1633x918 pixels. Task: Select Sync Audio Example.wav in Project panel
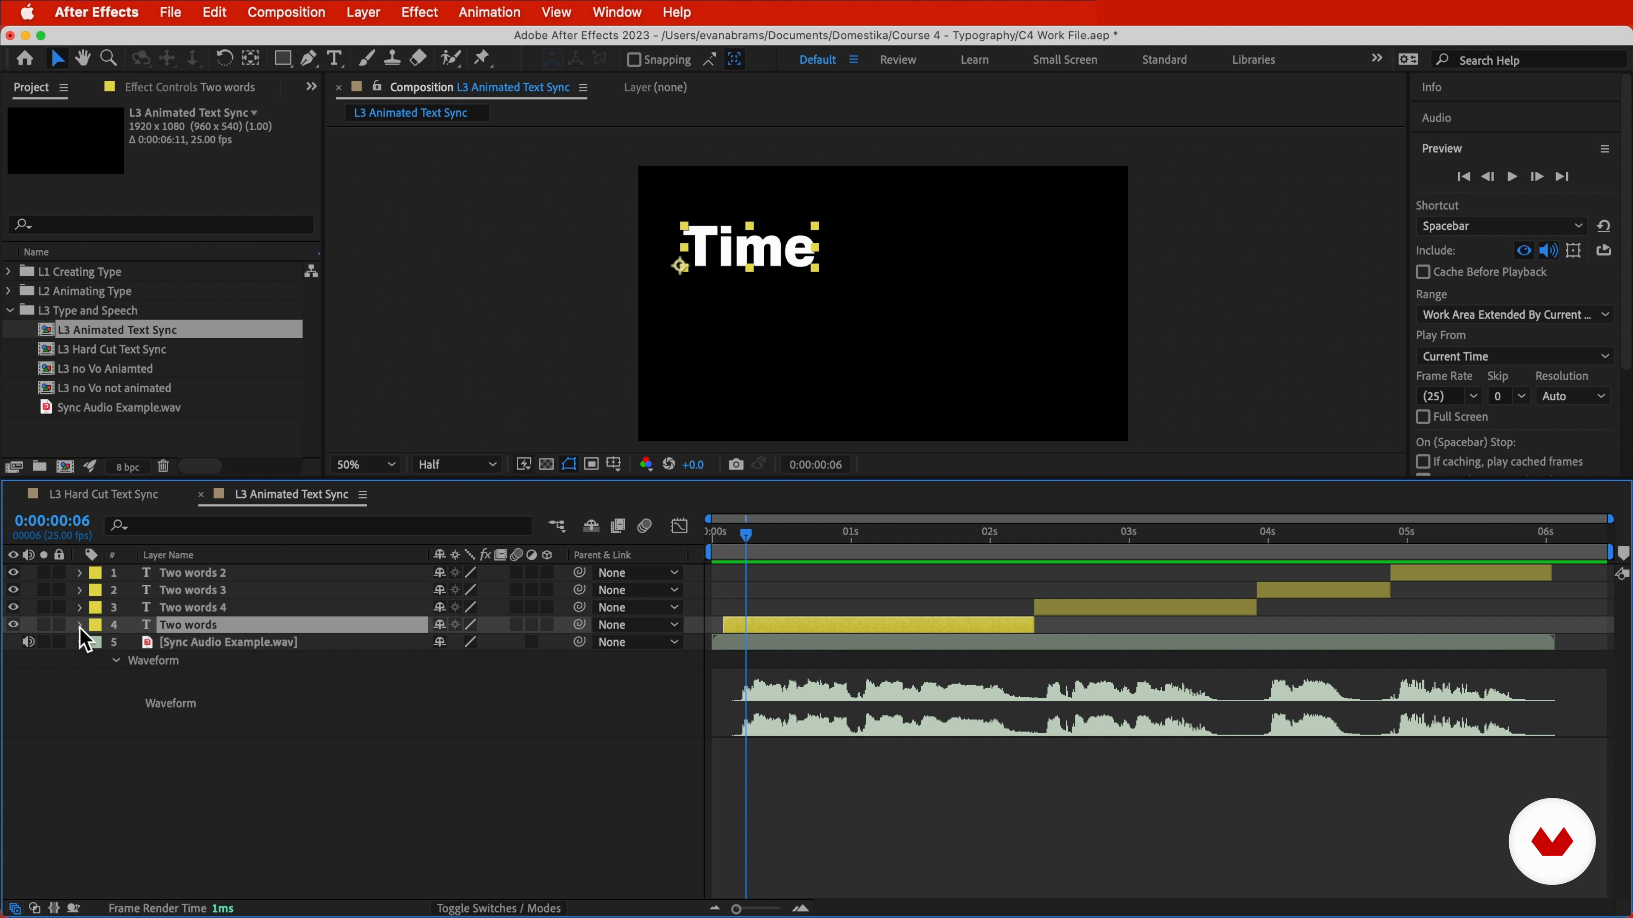119,408
